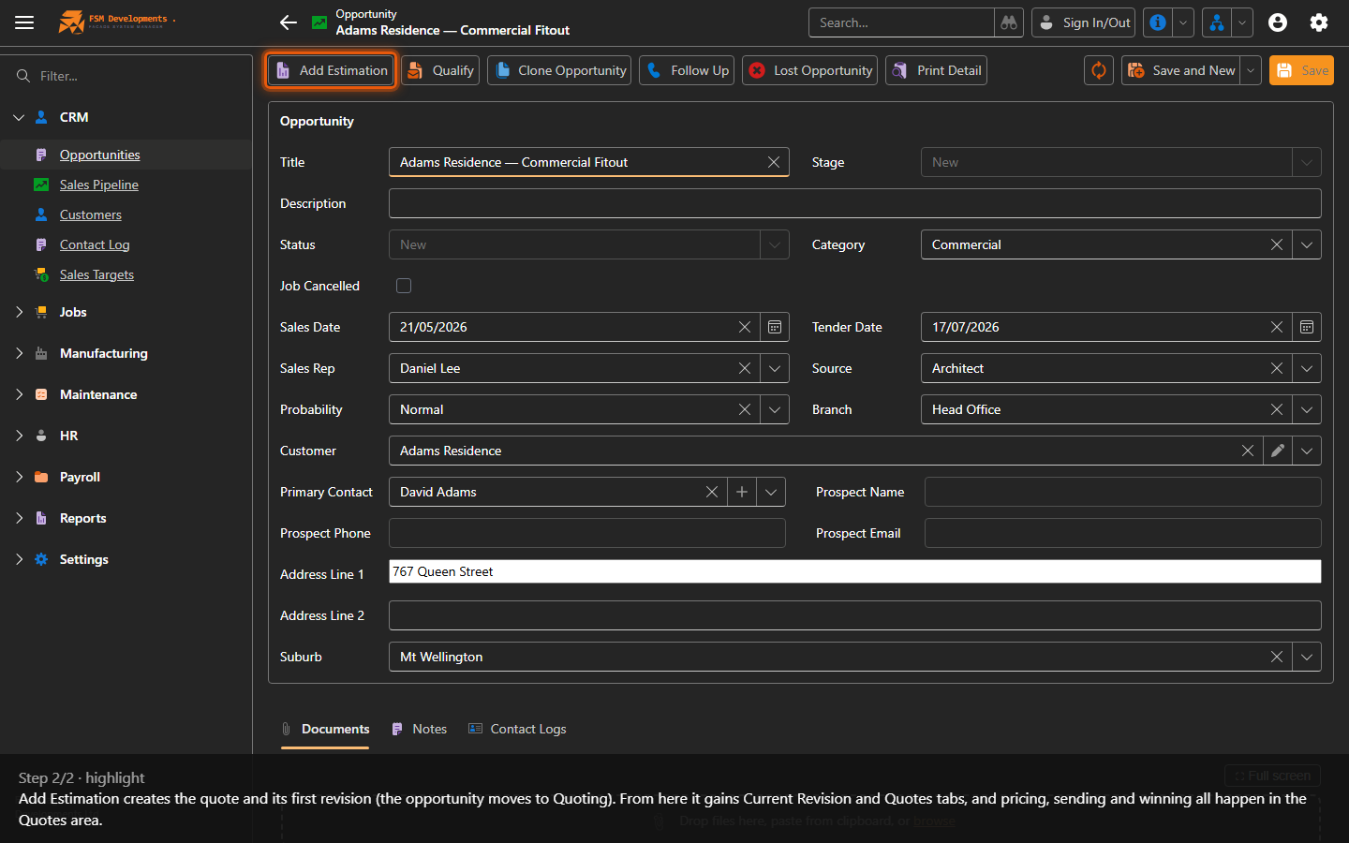Switch to the Documents tab
This screenshot has width=1349, height=843.
tap(325, 729)
